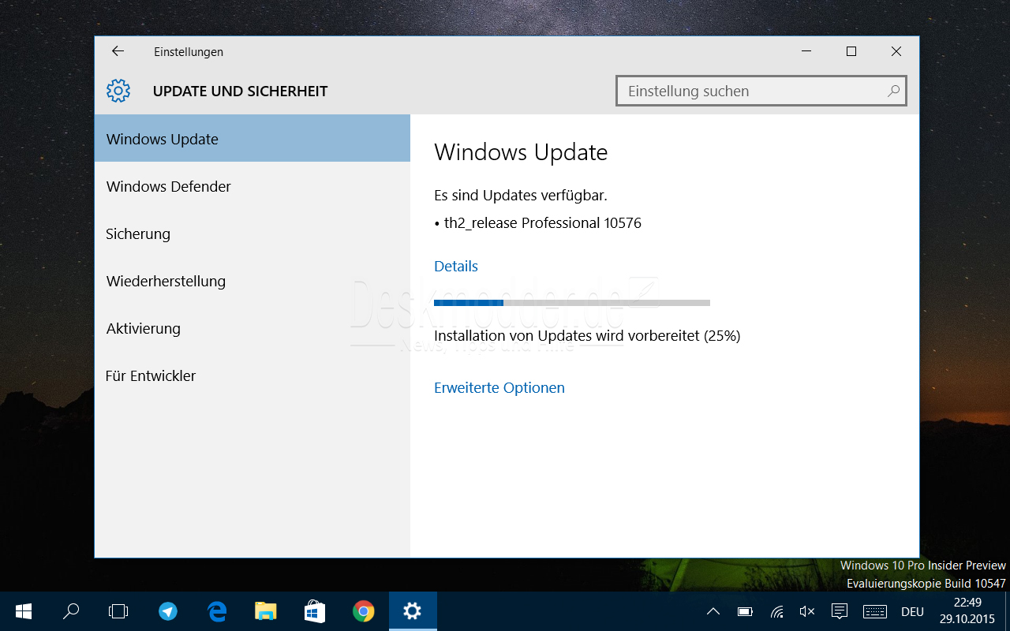Show hidden tray icons
This screenshot has width=1010, height=631.
pos(713,611)
